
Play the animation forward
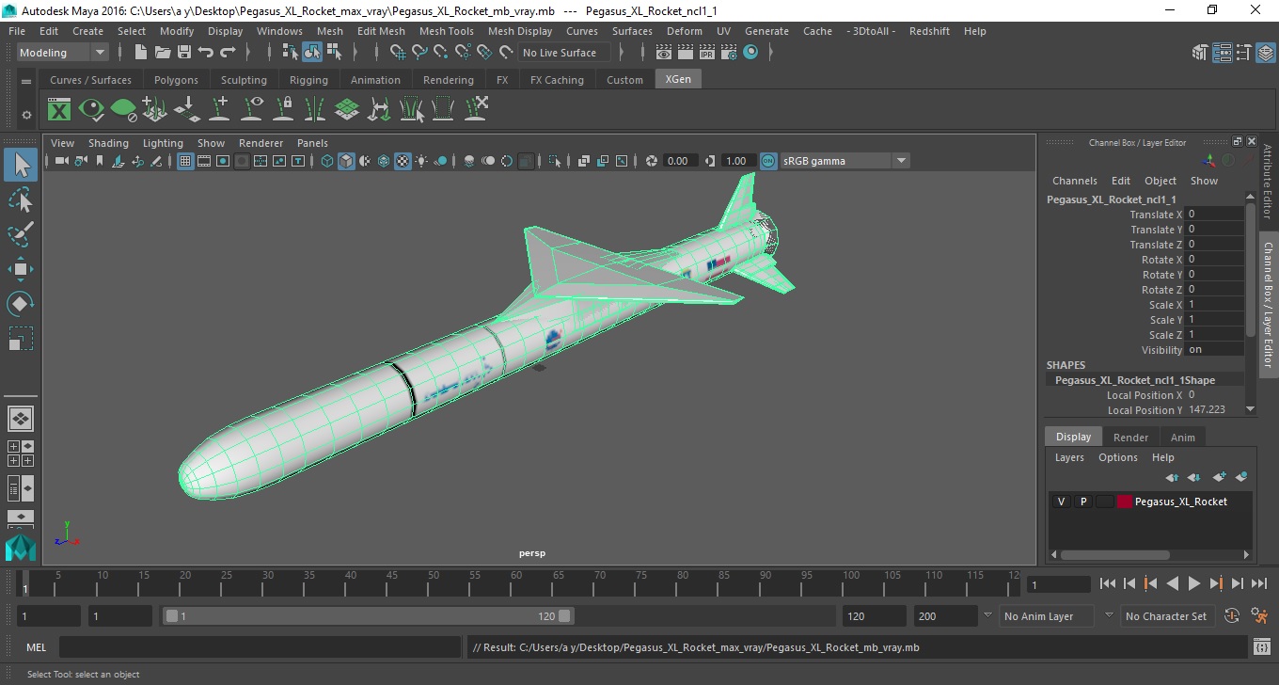pyautogui.click(x=1193, y=584)
